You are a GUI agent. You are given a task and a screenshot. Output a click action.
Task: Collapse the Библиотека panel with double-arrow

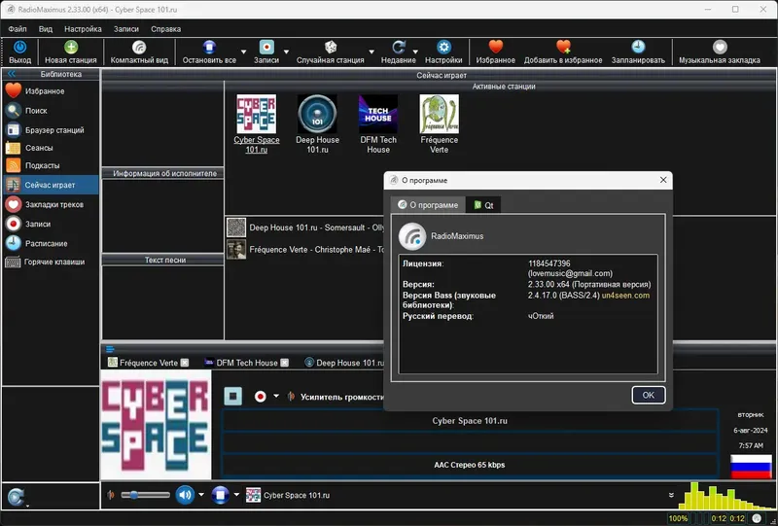point(11,74)
